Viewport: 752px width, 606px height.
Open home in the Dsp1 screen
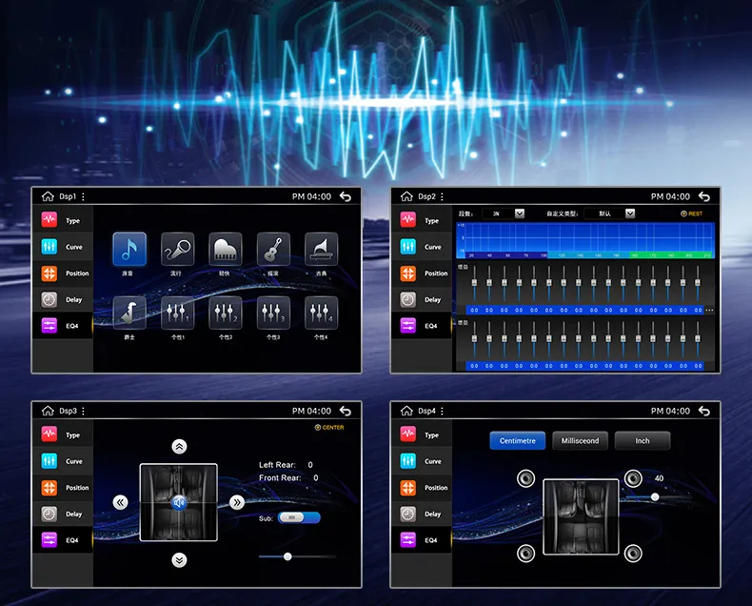click(48, 196)
